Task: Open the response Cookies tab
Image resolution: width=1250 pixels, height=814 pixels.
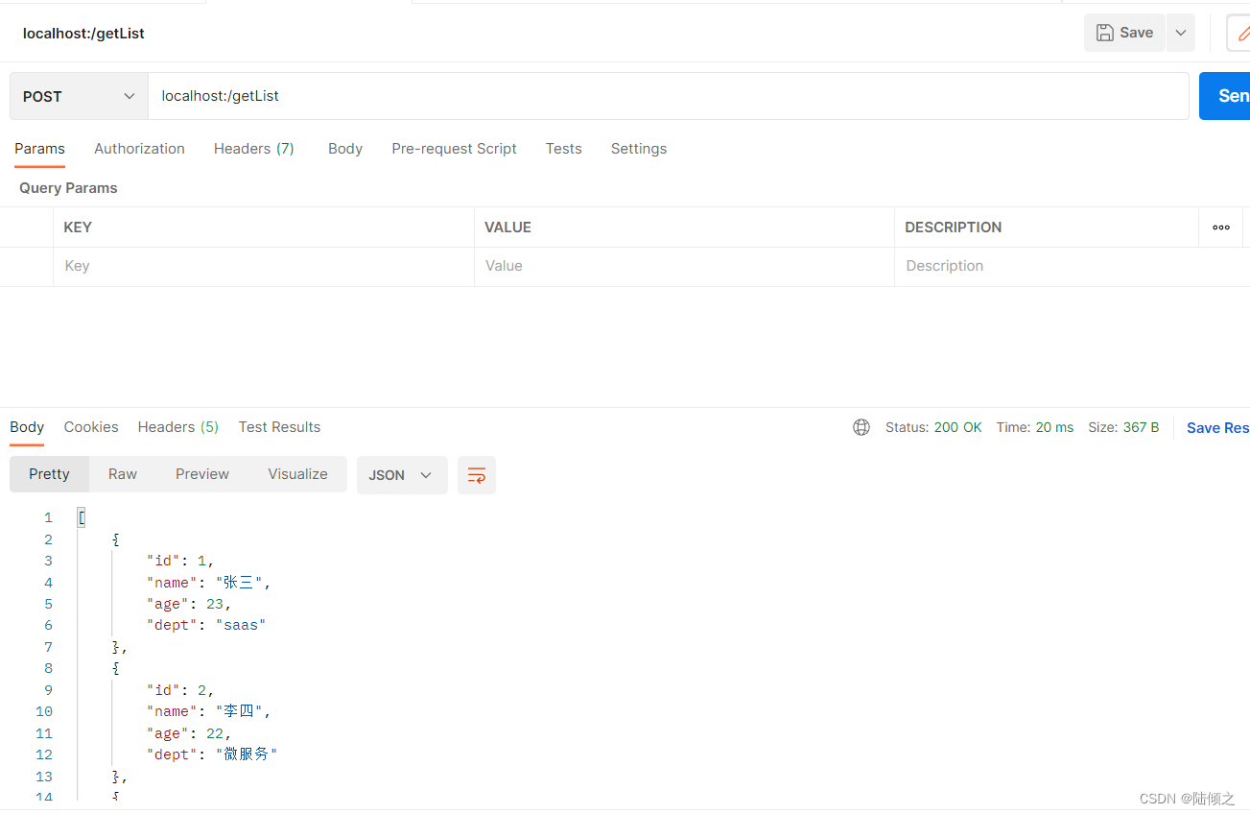Action: pyautogui.click(x=91, y=427)
